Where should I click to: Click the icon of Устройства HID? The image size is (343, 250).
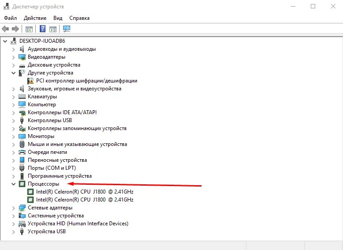click(x=22, y=224)
